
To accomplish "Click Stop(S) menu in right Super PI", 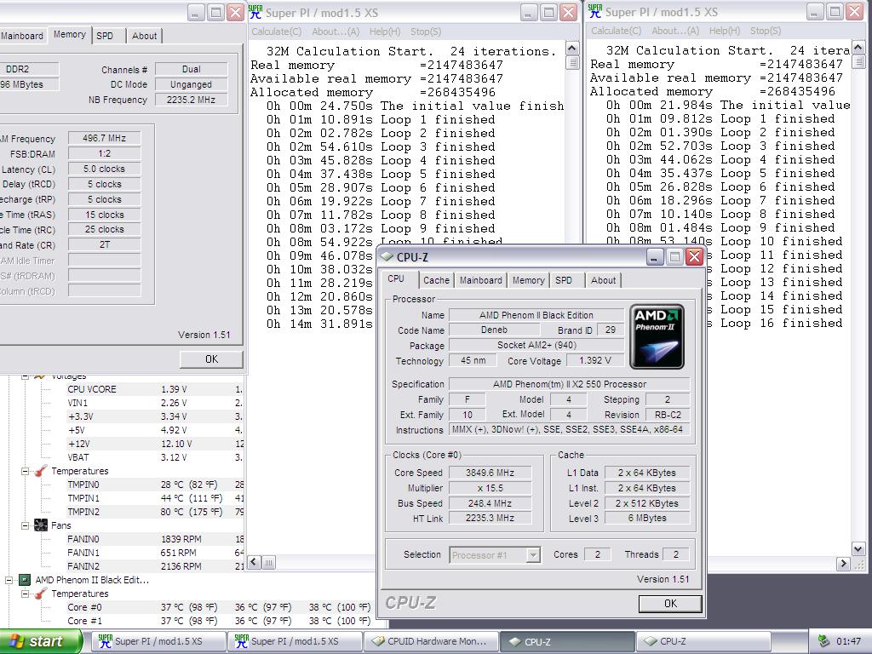I will 766,31.
